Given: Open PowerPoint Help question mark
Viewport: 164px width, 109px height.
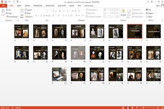Looking at the screenshot, I should pyautogui.click(x=148, y=2).
